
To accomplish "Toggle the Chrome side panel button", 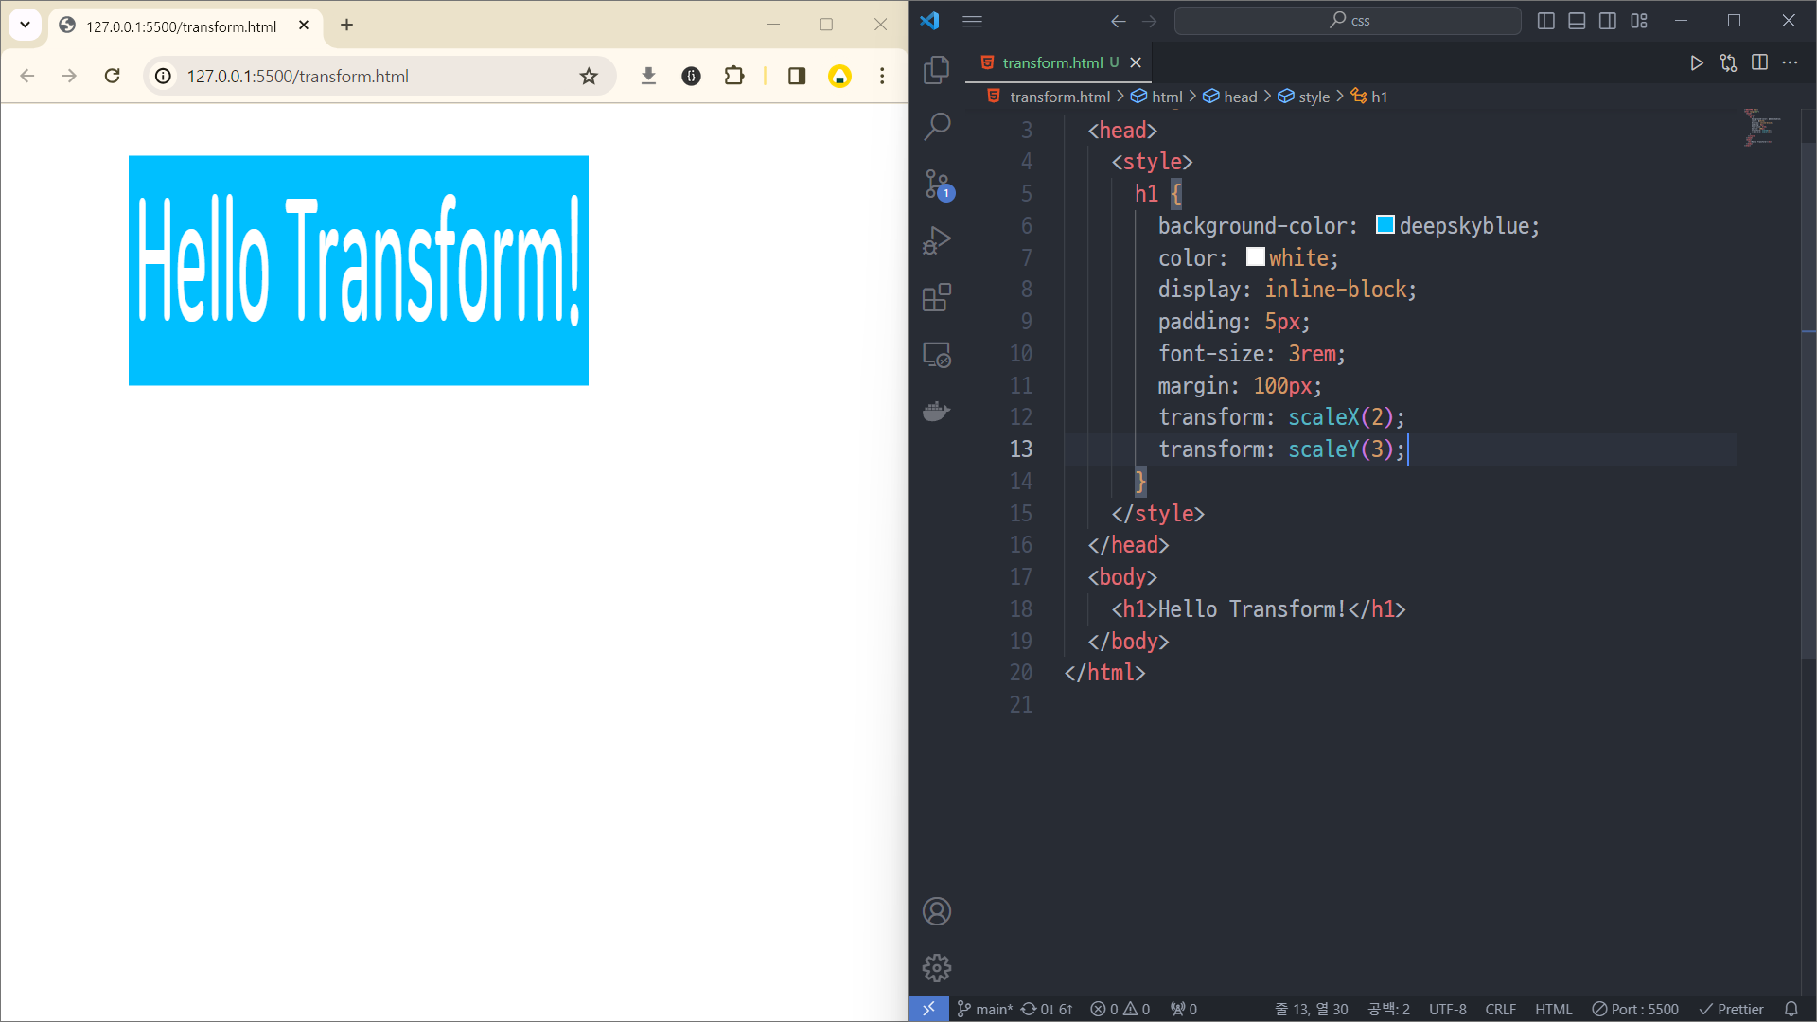I will point(796,76).
